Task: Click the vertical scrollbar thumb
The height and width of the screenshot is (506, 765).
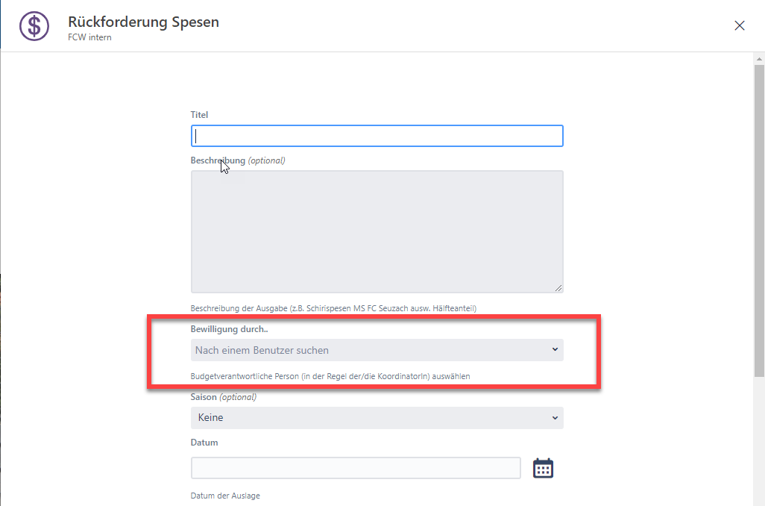Action: pos(759,224)
